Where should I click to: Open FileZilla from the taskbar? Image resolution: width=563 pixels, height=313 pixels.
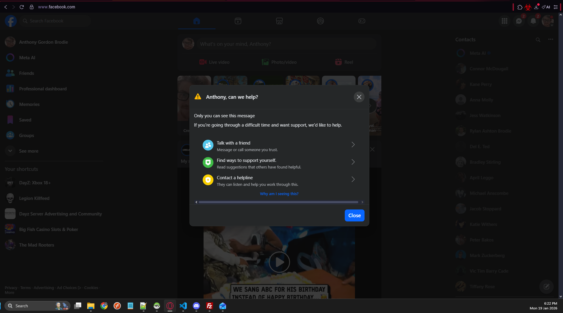(x=210, y=306)
